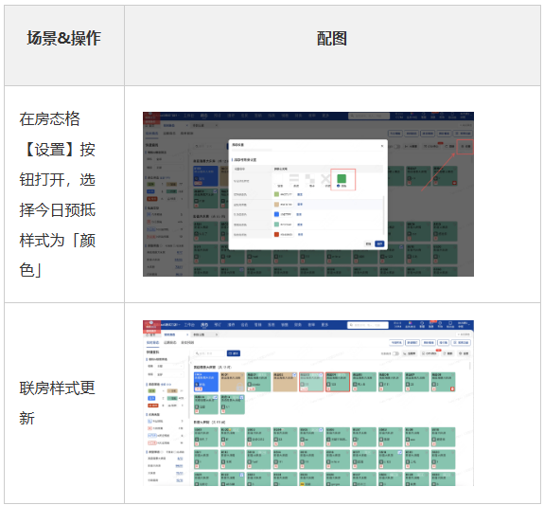The image size is (544, 505).
Task: Click the gear 设置 icon in lower screenshot toolbar
Action: click(464, 353)
